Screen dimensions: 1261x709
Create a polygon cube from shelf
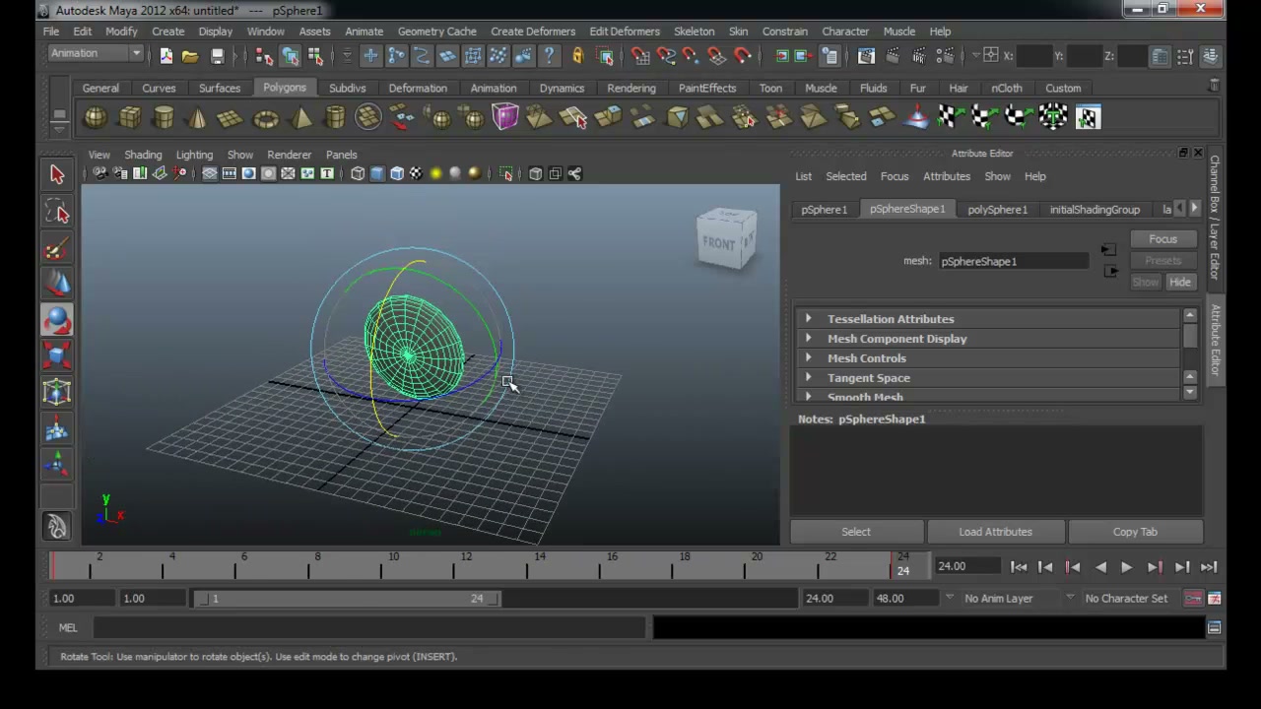click(129, 118)
